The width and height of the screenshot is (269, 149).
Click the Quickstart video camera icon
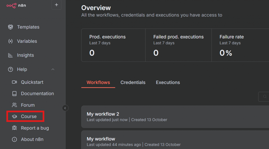pos(14,82)
